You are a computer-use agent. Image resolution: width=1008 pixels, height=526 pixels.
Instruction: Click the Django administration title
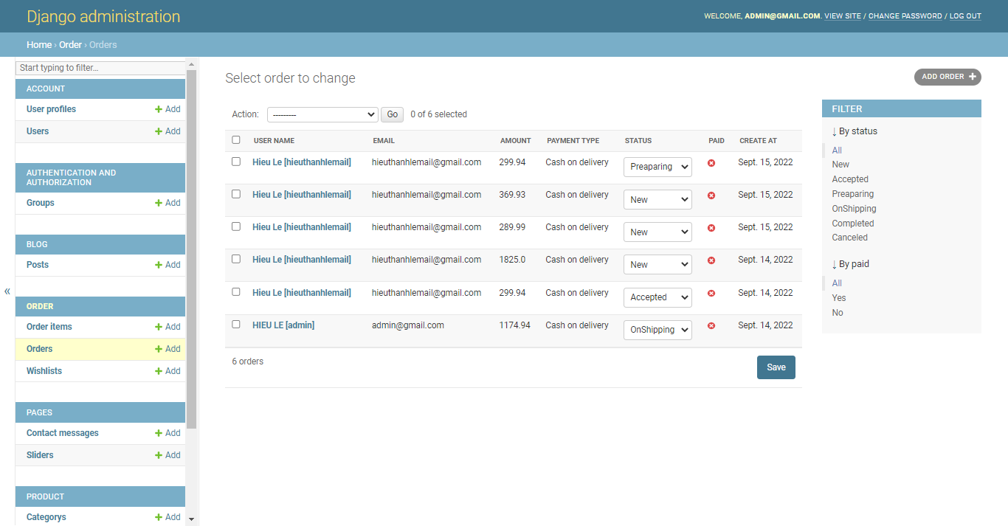tap(103, 16)
